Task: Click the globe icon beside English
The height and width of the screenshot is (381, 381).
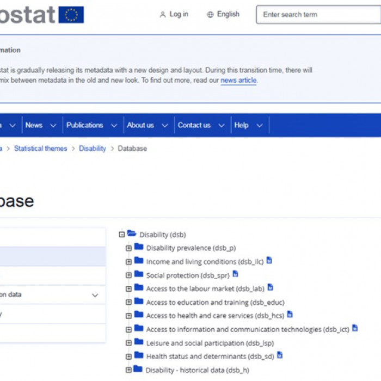Action: click(210, 15)
